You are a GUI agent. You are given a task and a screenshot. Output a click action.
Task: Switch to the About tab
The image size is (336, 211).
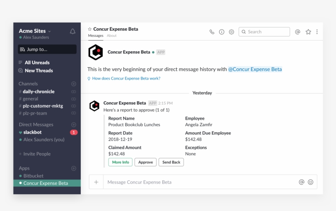(x=111, y=36)
